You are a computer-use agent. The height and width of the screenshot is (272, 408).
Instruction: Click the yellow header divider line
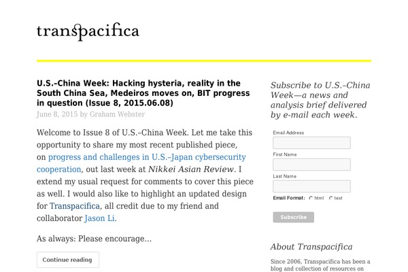pos(204,61)
